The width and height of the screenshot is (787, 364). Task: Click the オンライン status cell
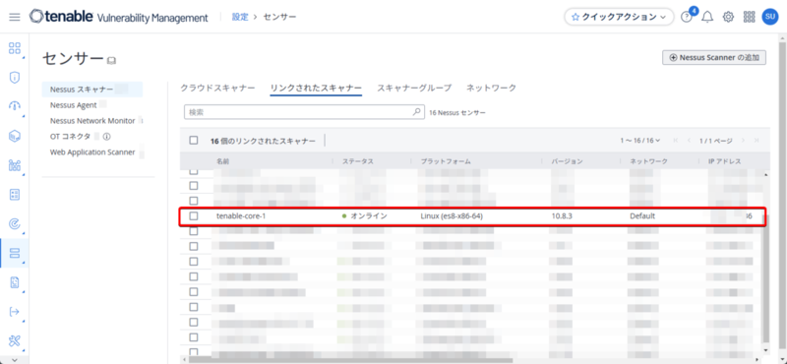[x=365, y=215]
